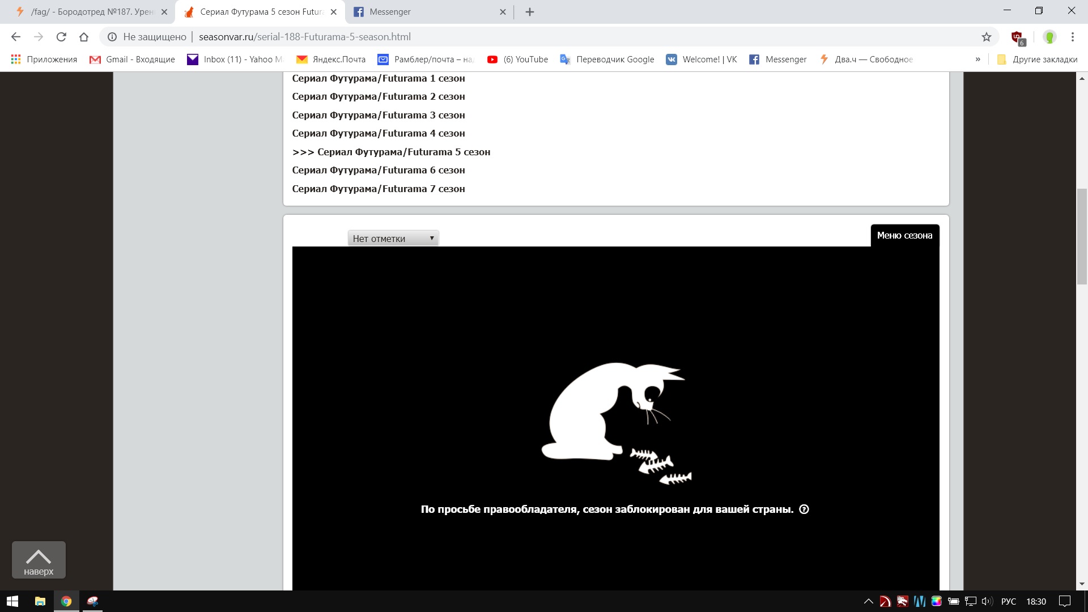
Task: Open a new tab with the plus button
Action: [x=530, y=12]
